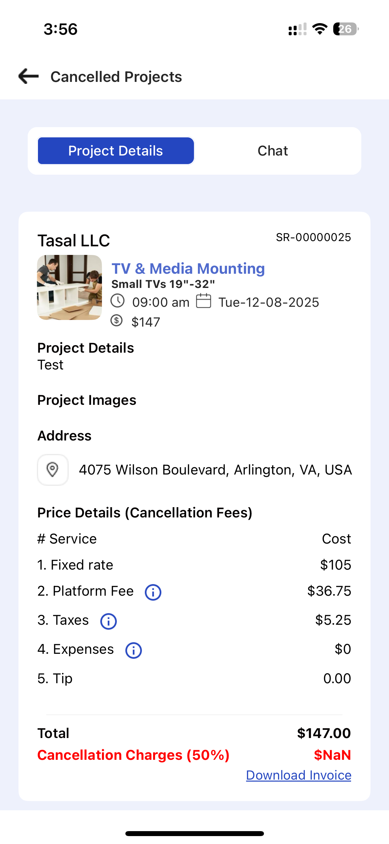Show Taxes info tooltip icon
This screenshot has height=844, width=389.
click(x=109, y=621)
